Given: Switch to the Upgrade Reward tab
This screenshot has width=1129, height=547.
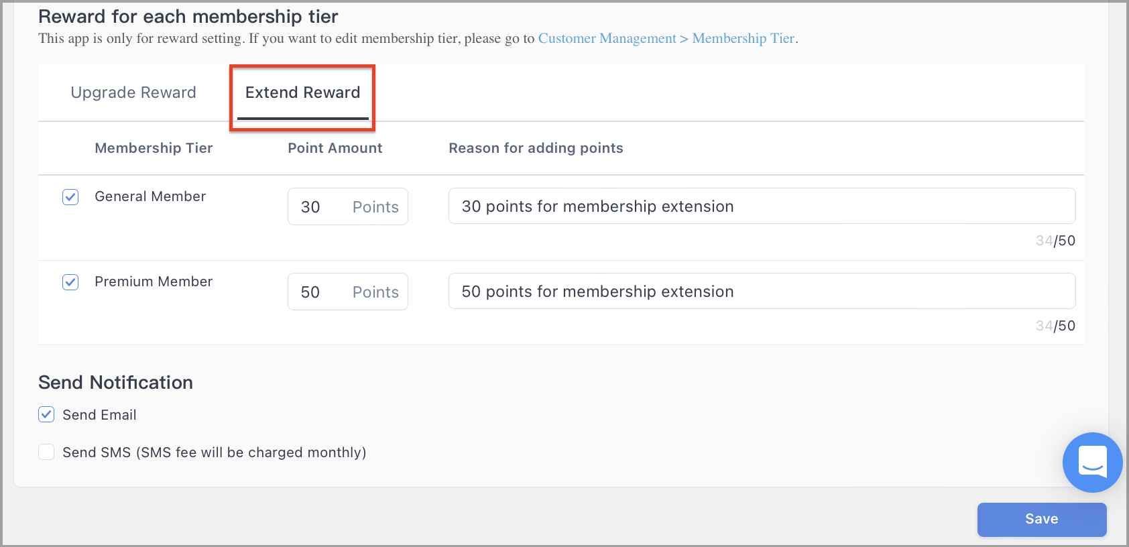Looking at the screenshot, I should click(x=133, y=93).
